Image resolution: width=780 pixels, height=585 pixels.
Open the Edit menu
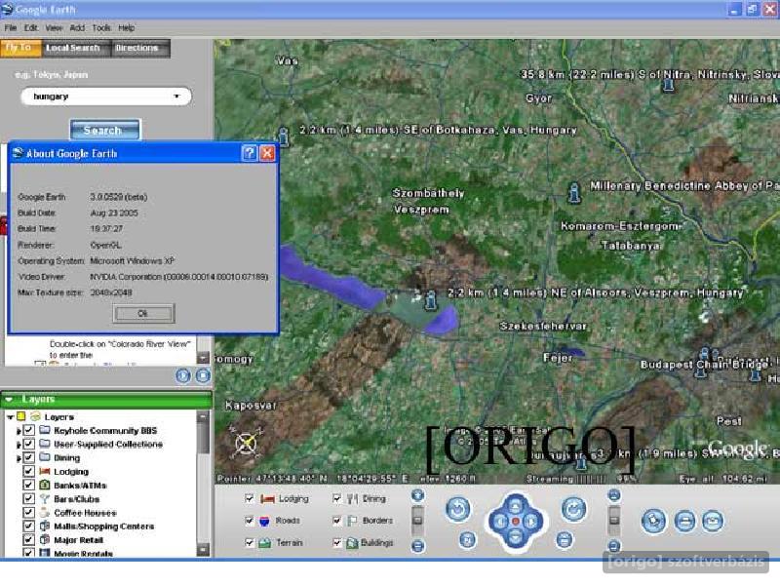pyautogui.click(x=31, y=28)
